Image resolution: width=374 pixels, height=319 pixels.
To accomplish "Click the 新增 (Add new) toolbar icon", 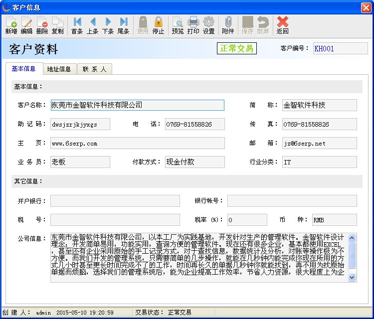I will coord(11,25).
